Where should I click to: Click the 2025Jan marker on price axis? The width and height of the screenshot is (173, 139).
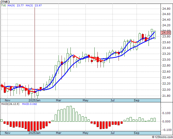click(x=34, y=101)
